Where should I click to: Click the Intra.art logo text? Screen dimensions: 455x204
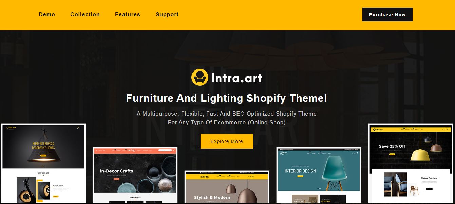click(236, 78)
